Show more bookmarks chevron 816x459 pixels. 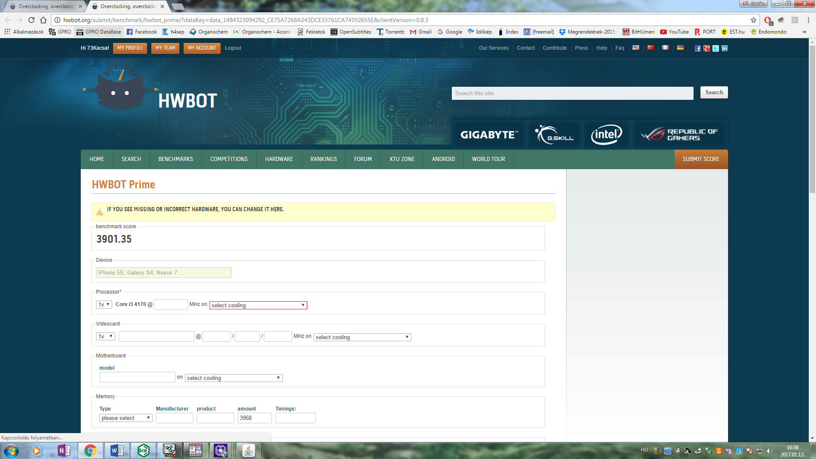pyautogui.click(x=804, y=32)
